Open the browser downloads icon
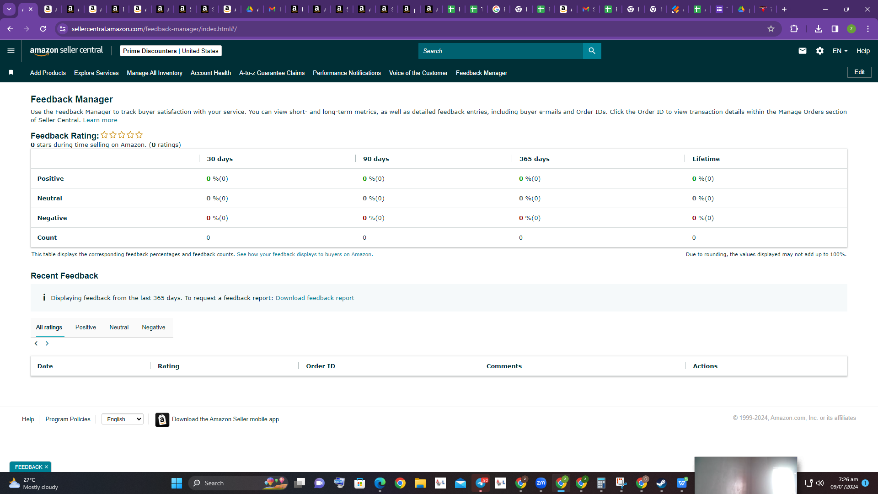 (x=819, y=29)
